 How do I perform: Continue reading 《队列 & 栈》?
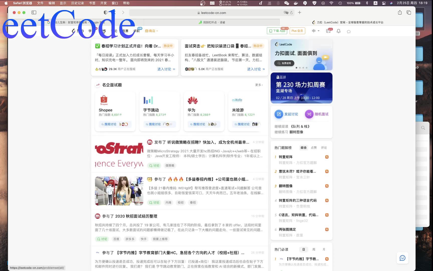click(x=300, y=126)
